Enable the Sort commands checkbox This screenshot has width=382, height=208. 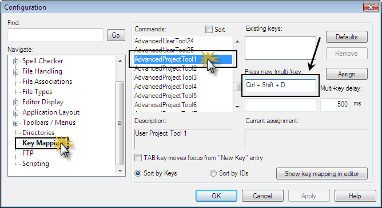(x=209, y=30)
